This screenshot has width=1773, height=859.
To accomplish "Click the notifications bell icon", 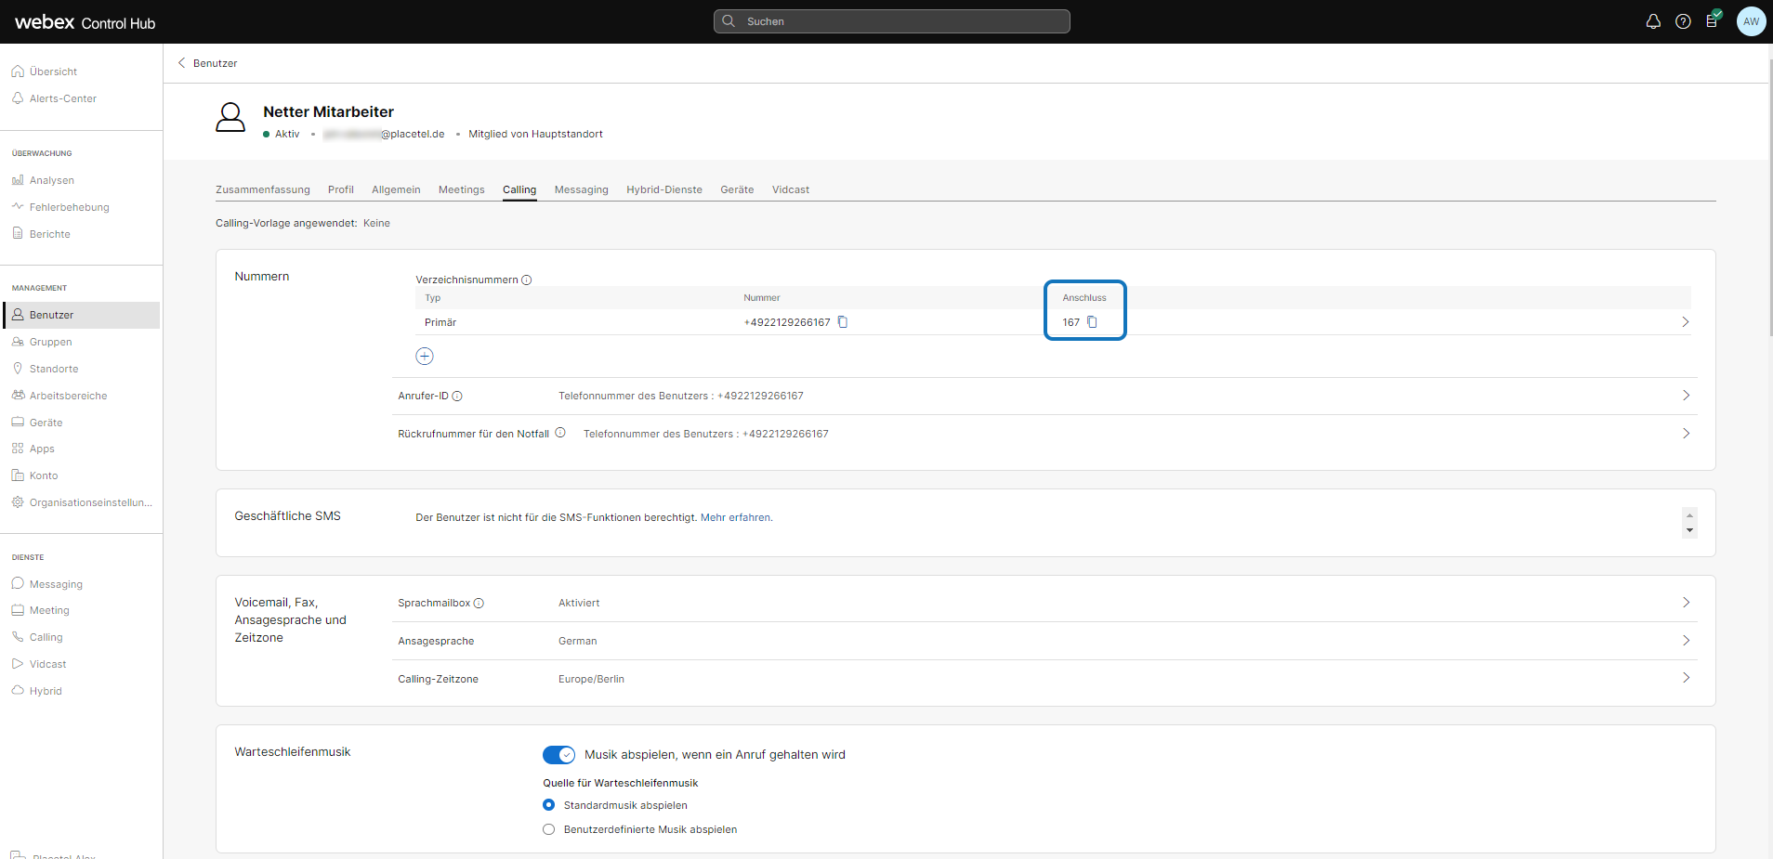I will [1653, 21].
